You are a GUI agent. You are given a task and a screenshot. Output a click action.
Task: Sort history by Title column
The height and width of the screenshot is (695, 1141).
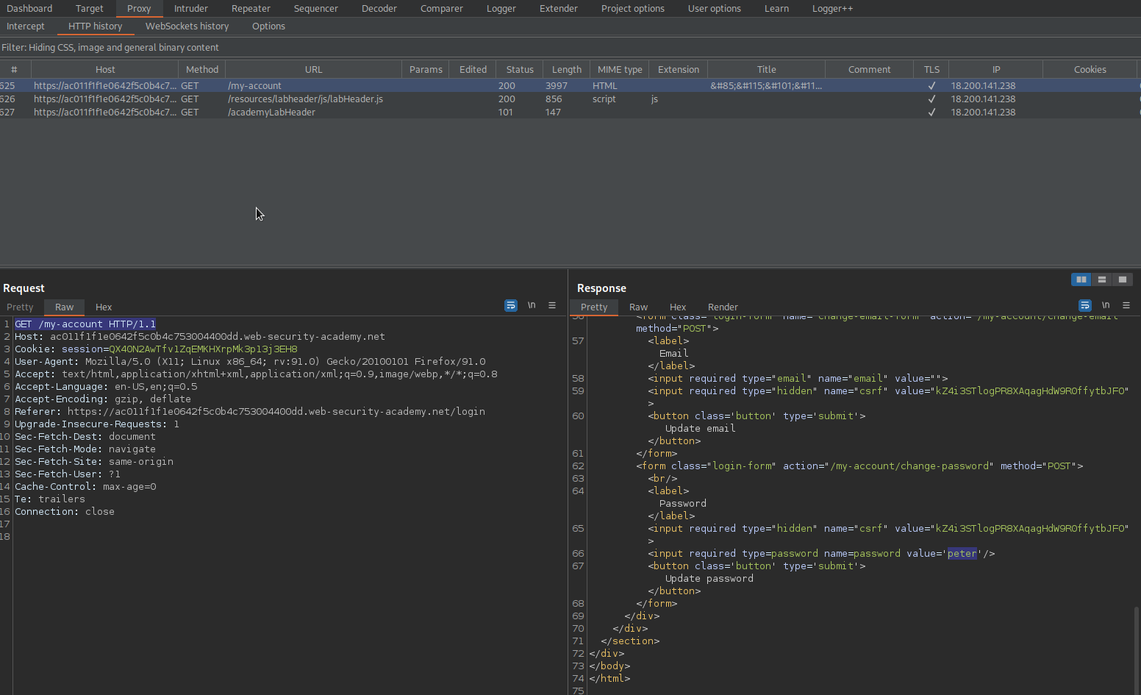(767, 69)
